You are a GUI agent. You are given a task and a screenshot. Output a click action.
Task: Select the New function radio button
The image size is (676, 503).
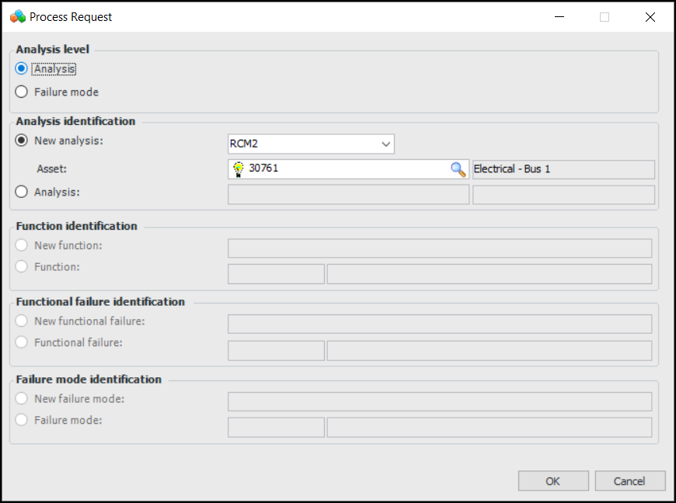[22, 245]
